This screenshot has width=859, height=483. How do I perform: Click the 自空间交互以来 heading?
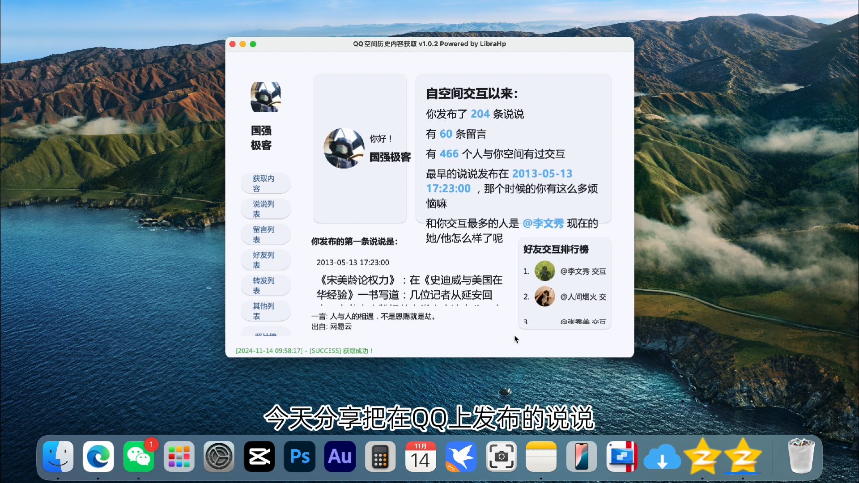pos(472,93)
